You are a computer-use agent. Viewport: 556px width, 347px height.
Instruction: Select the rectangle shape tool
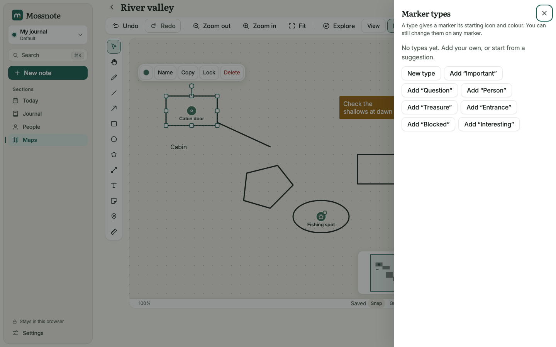114,124
